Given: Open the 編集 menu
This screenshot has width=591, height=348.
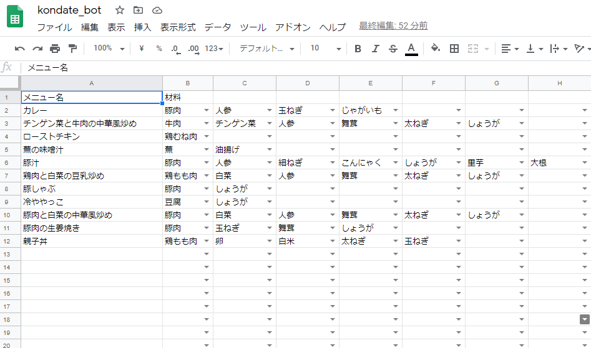Looking at the screenshot, I should point(90,27).
